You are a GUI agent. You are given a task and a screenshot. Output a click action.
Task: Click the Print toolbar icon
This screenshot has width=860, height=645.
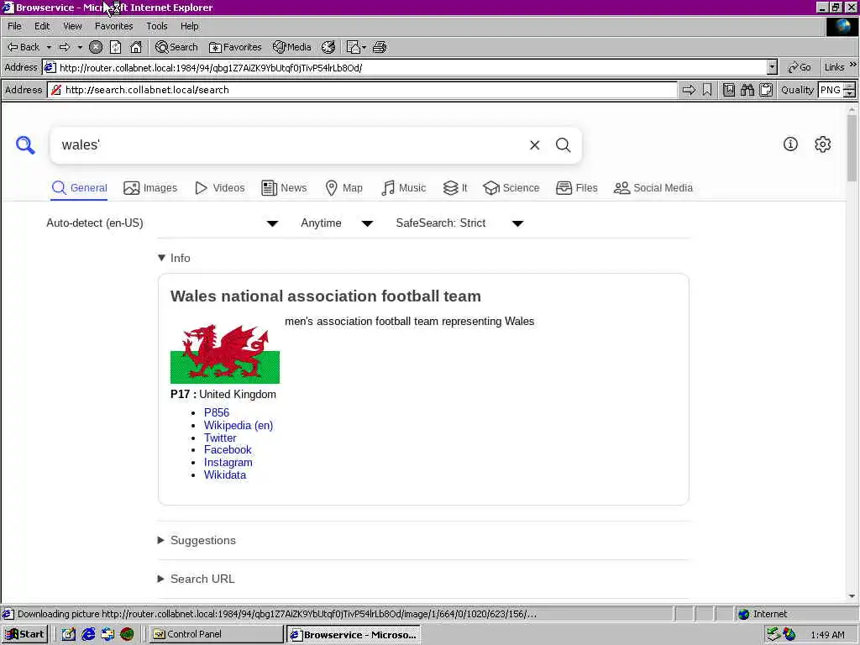(x=380, y=47)
